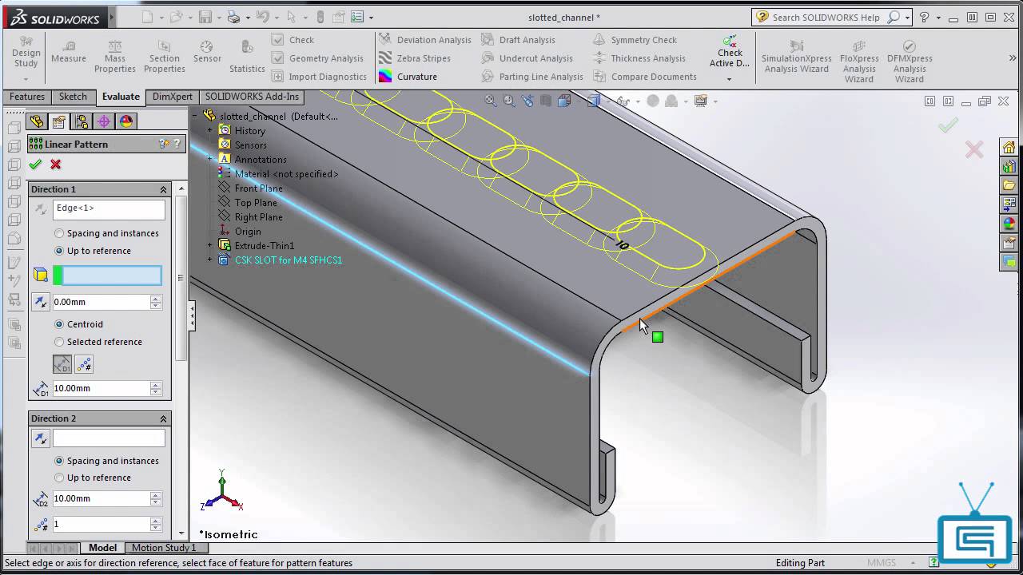This screenshot has width=1023, height=575.
Task: Switch to the Sketch tab
Action: pos(73,97)
